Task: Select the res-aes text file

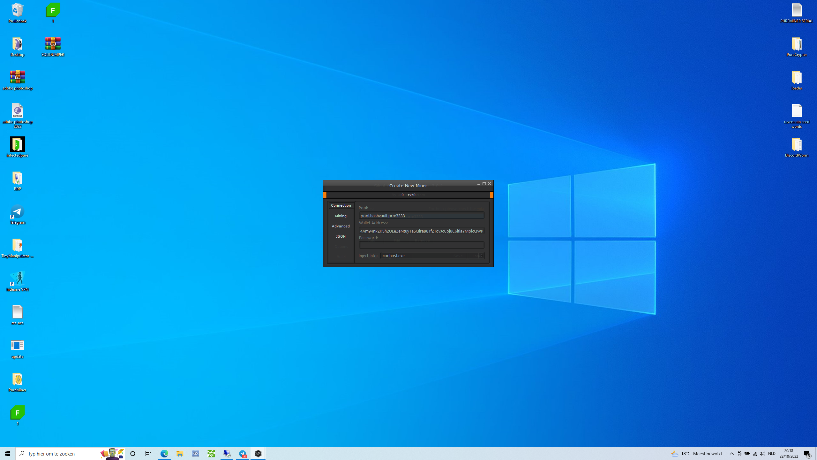Action: (18, 315)
